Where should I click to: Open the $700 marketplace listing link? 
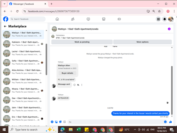[70, 38]
